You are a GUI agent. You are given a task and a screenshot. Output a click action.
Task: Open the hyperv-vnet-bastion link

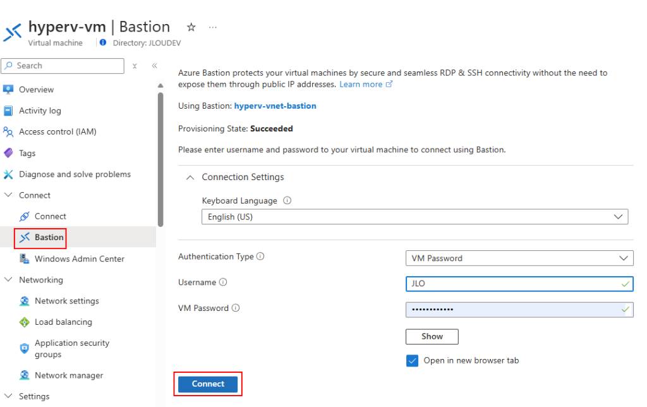(x=275, y=106)
